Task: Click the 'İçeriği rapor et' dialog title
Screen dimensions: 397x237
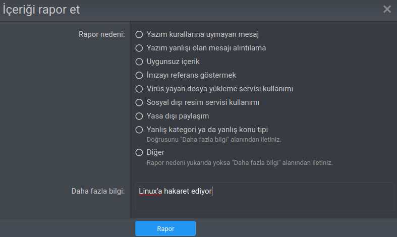Action: click(41, 9)
